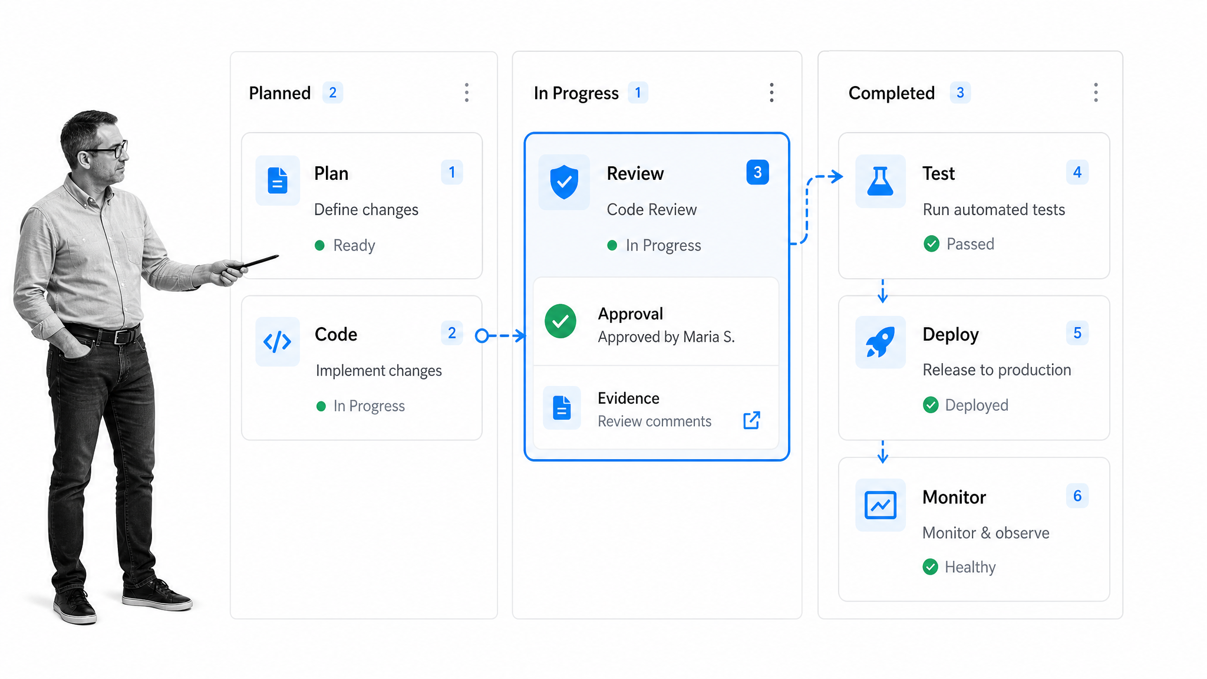Click step number 4 on Test card
The height and width of the screenshot is (679, 1207).
1077,172
